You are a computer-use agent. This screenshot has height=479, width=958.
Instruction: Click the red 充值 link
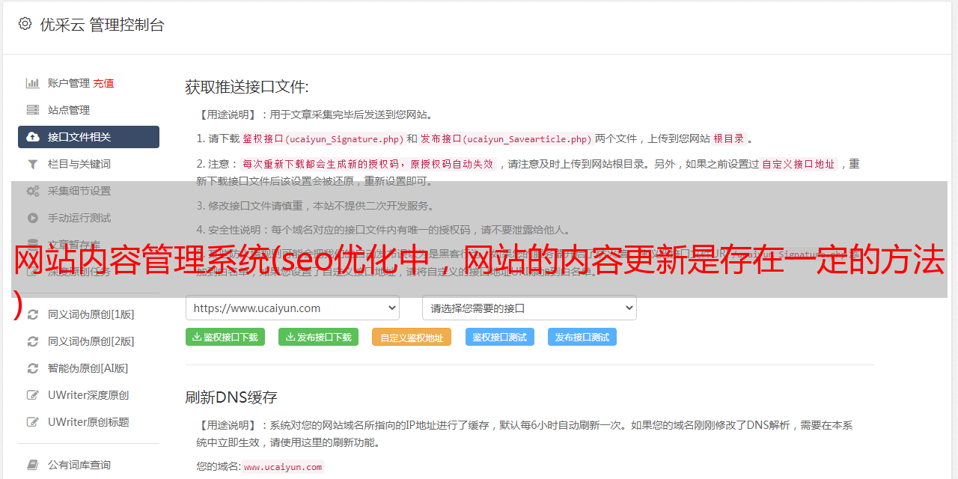point(103,83)
